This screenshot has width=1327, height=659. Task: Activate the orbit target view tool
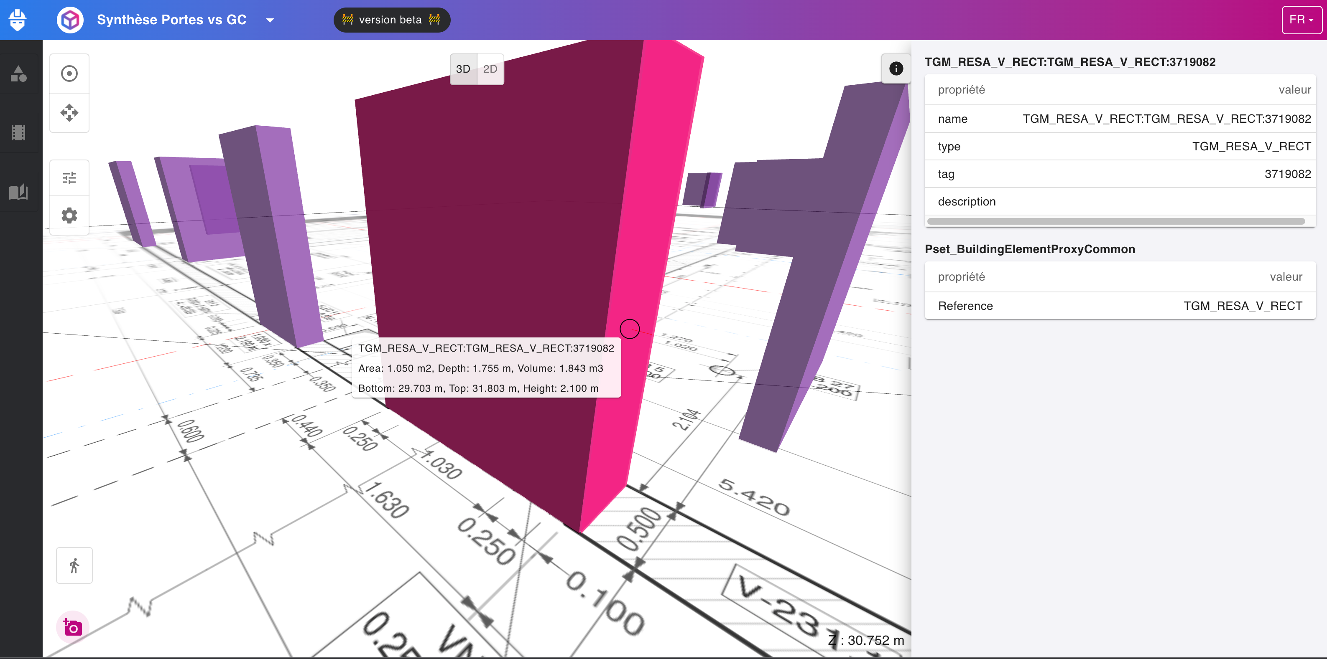click(69, 74)
